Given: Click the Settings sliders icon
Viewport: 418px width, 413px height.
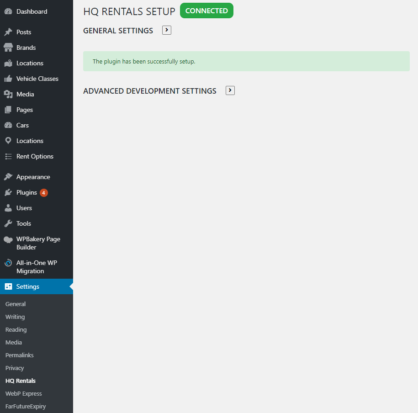Looking at the screenshot, I should point(8,286).
